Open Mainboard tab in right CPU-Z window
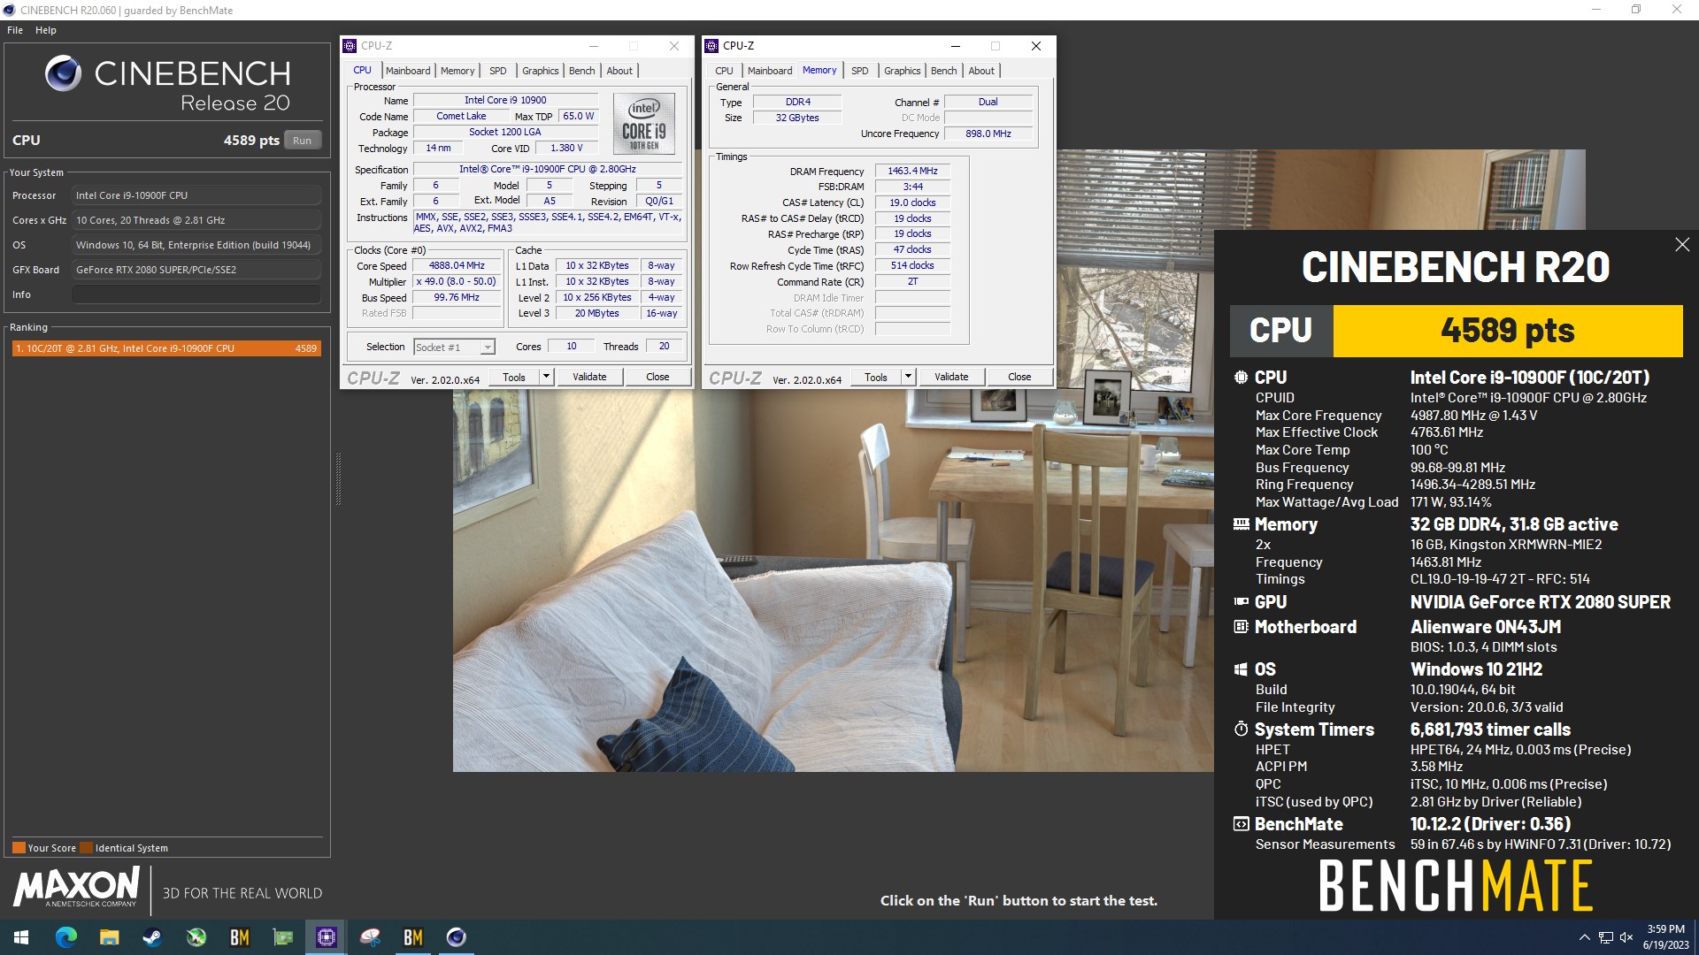This screenshot has height=955, width=1699. pyautogui.click(x=770, y=71)
